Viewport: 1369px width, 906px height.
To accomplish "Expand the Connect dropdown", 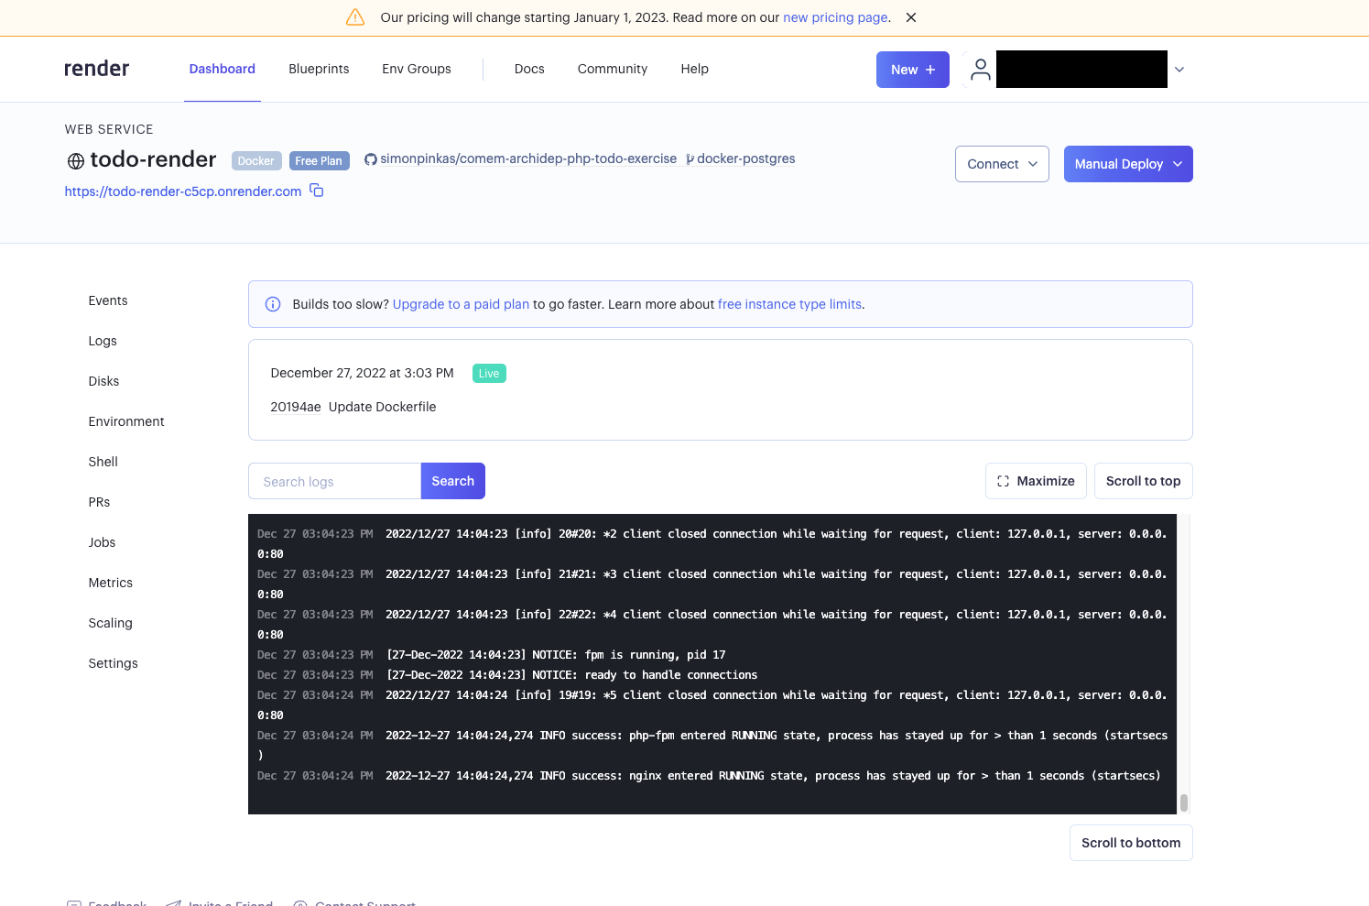I will pyautogui.click(x=1002, y=164).
